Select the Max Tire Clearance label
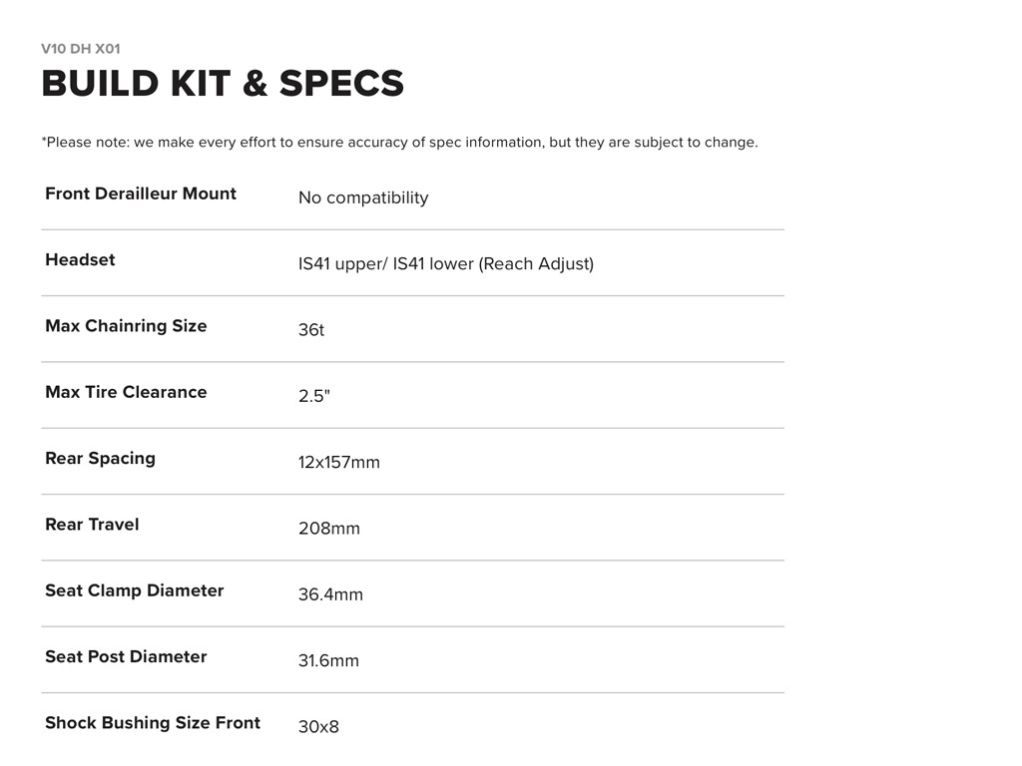This screenshot has width=1022, height=766. point(126,392)
